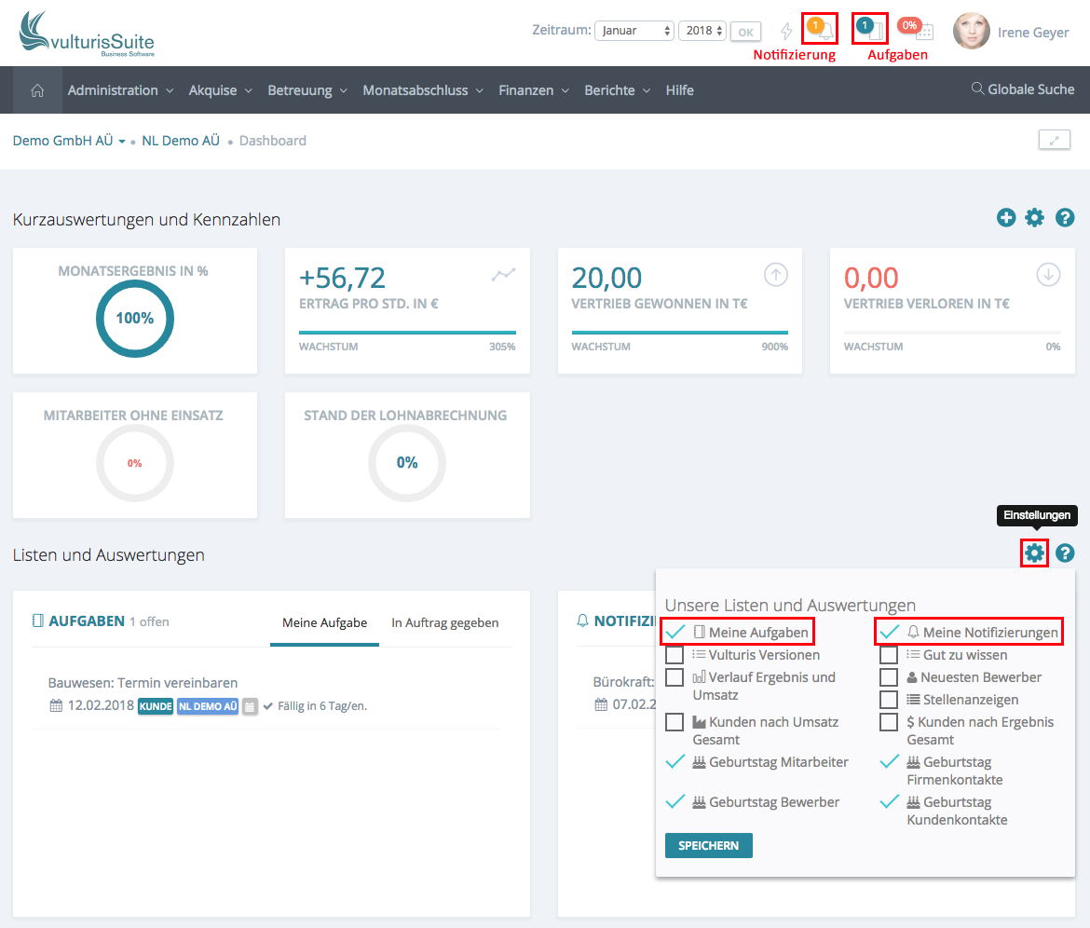Click the notification bell icon
The width and height of the screenshot is (1090, 928).
point(824,30)
